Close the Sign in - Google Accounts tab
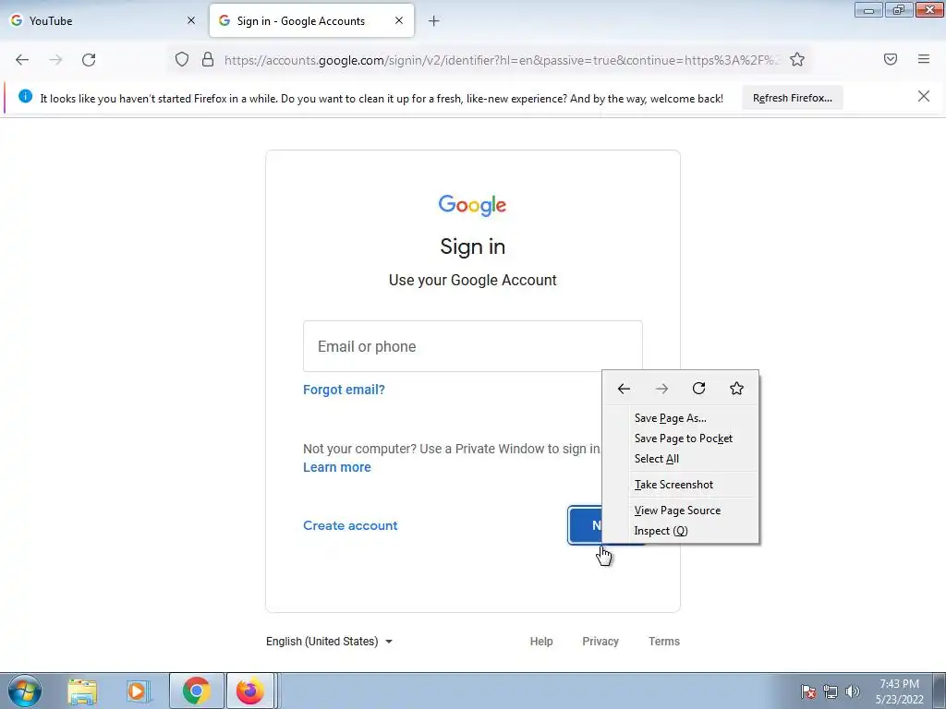The width and height of the screenshot is (946, 709). coord(399,20)
